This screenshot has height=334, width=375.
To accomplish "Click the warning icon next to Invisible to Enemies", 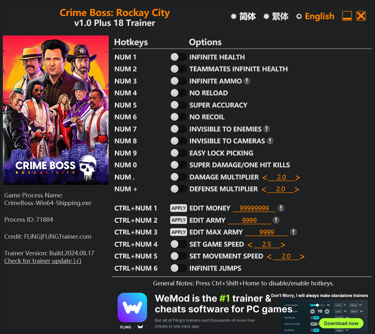I will click(x=266, y=129).
